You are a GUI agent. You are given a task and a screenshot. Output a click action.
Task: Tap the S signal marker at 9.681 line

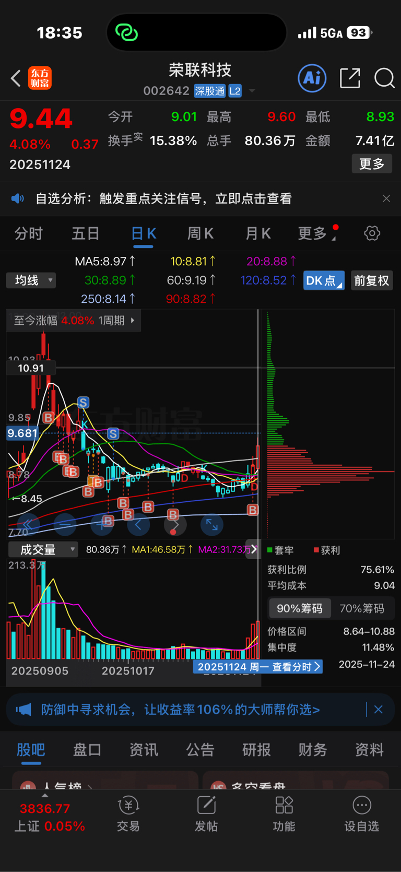click(x=113, y=433)
